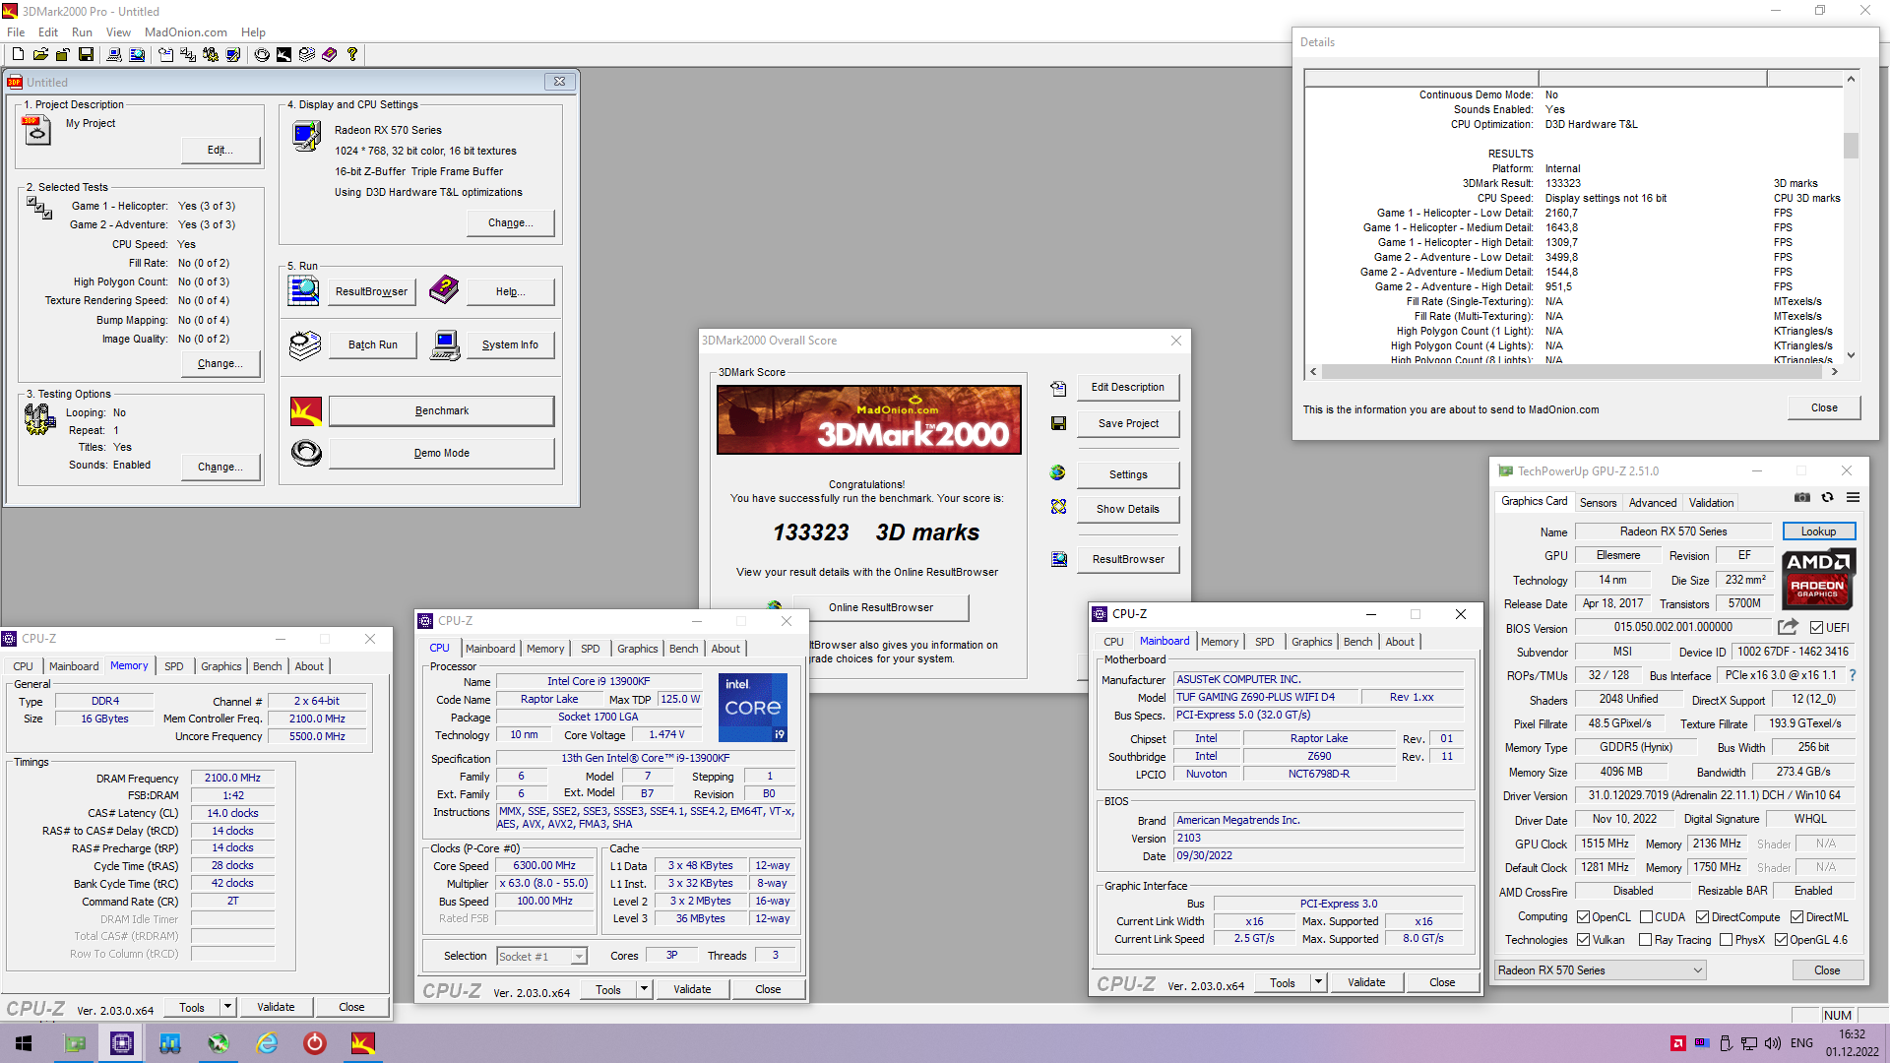Open the MadOnion.com menu
This screenshot has height=1063, width=1890.
pos(186,31)
